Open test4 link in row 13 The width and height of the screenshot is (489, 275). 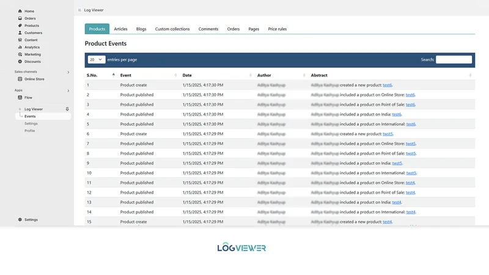pos(396,202)
